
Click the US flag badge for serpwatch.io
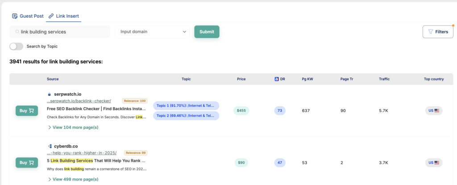[x=434, y=111]
